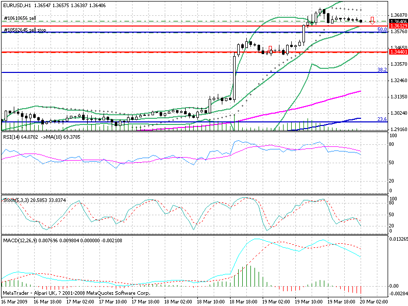Click the 17 Mar 02:00 time label
Viewport: 408px width, 306px height.
tap(81, 302)
